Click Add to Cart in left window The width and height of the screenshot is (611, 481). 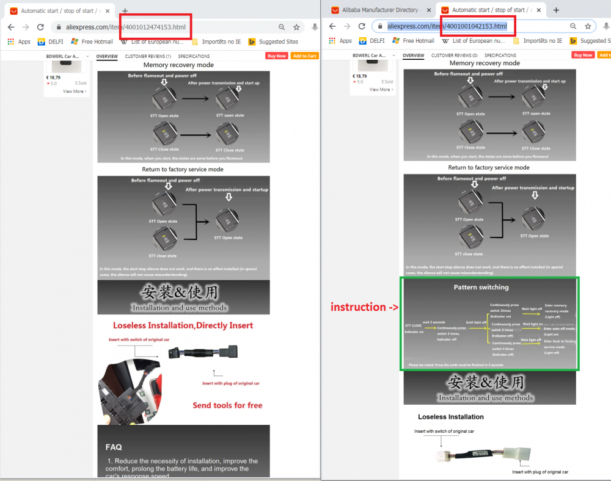tap(304, 56)
